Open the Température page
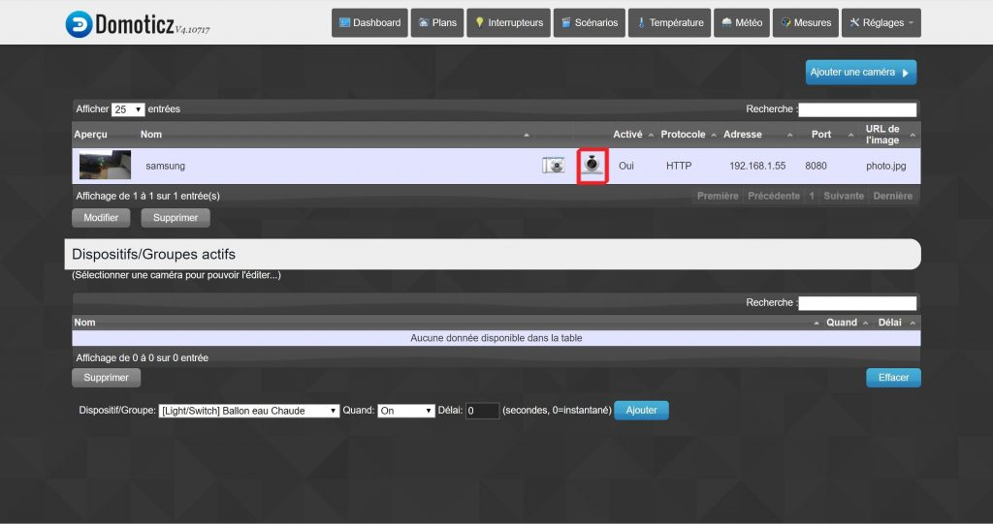This screenshot has width=993, height=524. [668, 23]
